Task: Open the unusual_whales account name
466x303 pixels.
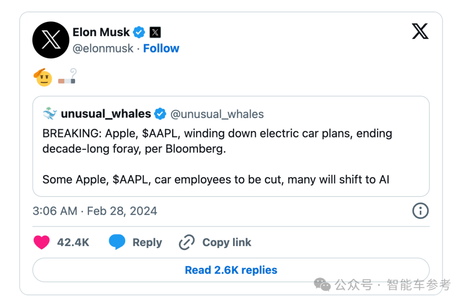Action: 106,114
